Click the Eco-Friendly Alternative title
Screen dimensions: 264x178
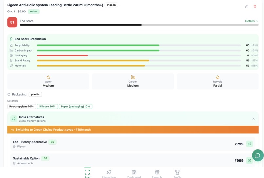click(30, 142)
